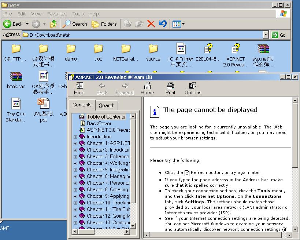Open the Help menu in Explorer
300x240 pixels.
pos(94,14)
